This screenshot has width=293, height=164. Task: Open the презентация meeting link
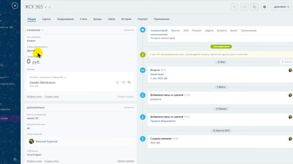pyautogui.click(x=157, y=74)
